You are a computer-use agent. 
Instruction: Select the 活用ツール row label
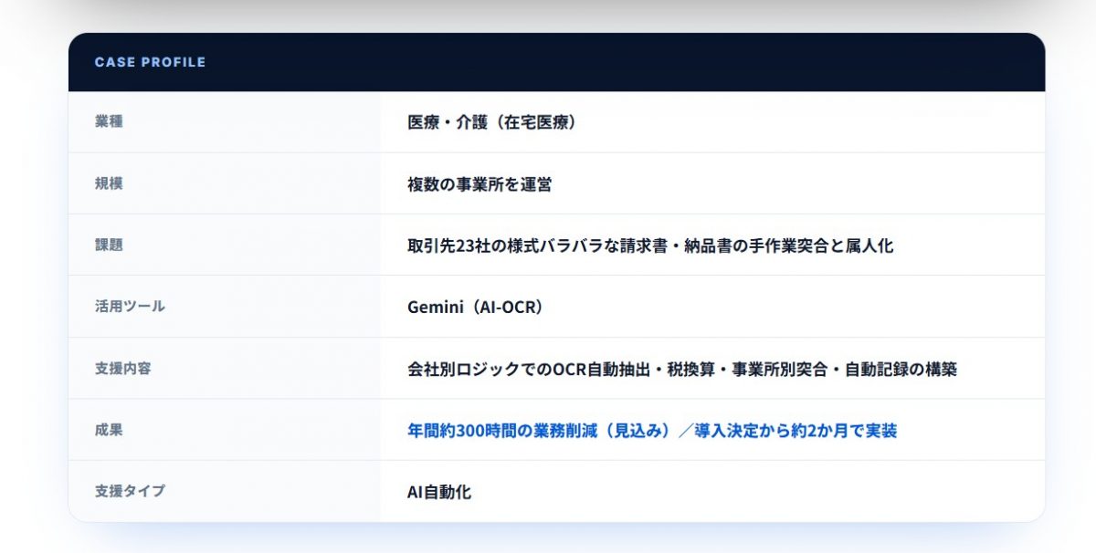point(130,307)
